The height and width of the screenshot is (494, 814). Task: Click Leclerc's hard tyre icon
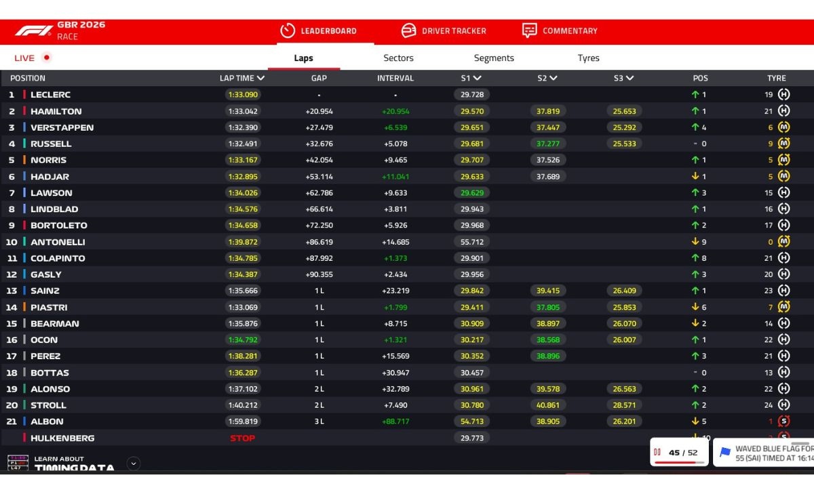783,95
